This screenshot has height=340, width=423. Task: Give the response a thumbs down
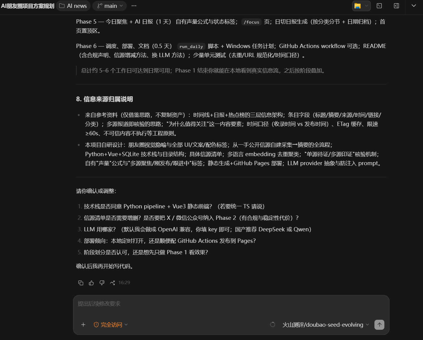click(x=102, y=283)
